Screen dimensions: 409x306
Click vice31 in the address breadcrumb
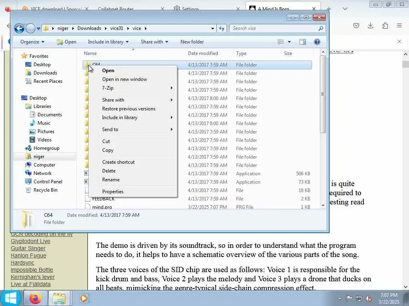116,28
